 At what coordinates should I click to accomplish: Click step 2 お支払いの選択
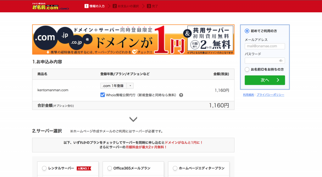pyautogui.click(x=126, y=6)
